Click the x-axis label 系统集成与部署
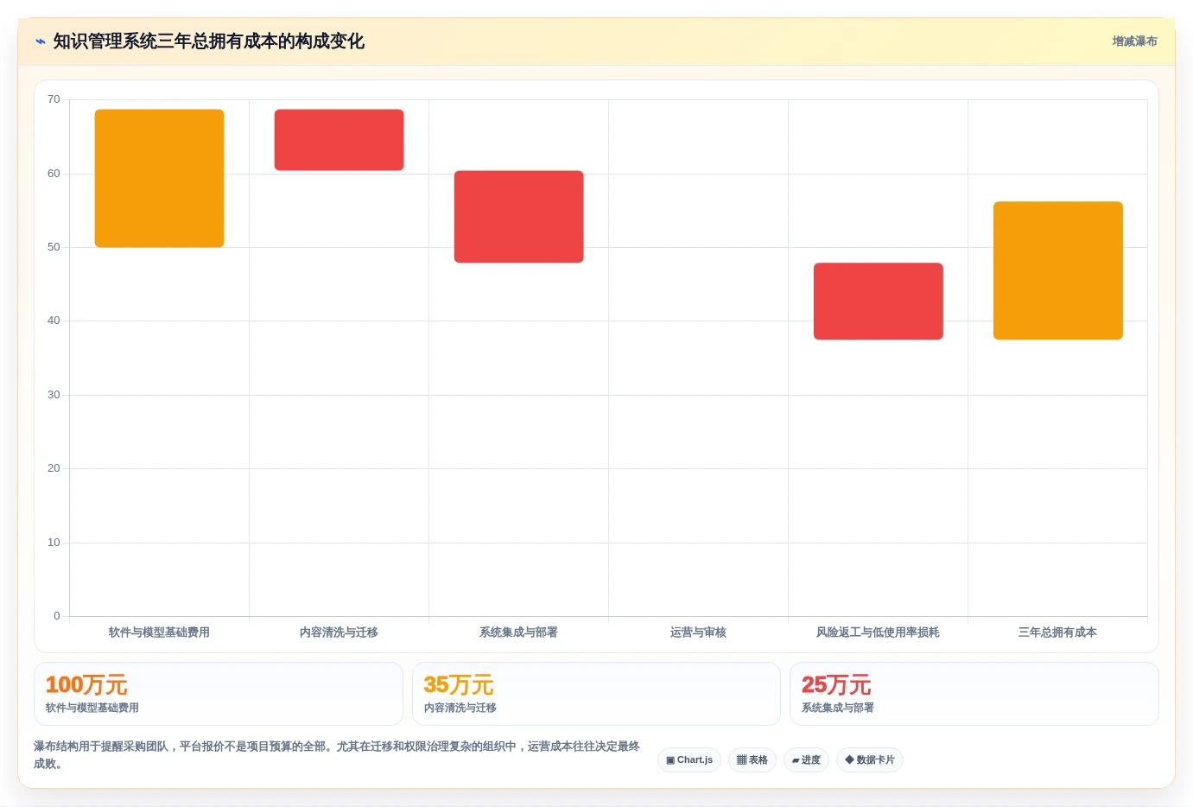The width and height of the screenshot is (1193, 807). 519,632
